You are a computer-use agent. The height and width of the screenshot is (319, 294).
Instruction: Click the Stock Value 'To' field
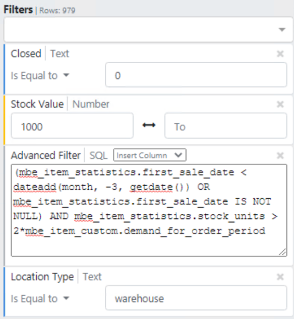(x=226, y=126)
